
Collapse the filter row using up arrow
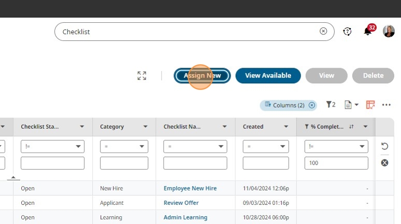(x=13, y=177)
